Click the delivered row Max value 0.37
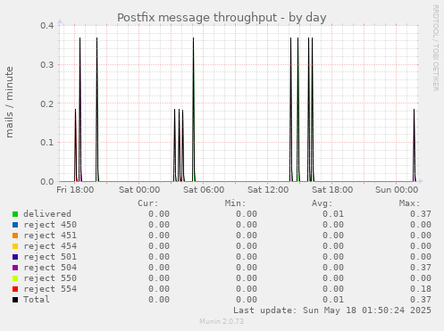 click(x=421, y=214)
